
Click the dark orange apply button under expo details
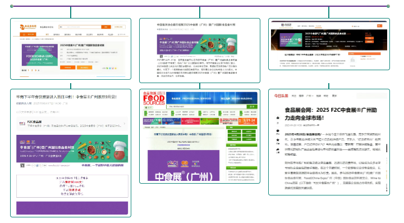67,67
